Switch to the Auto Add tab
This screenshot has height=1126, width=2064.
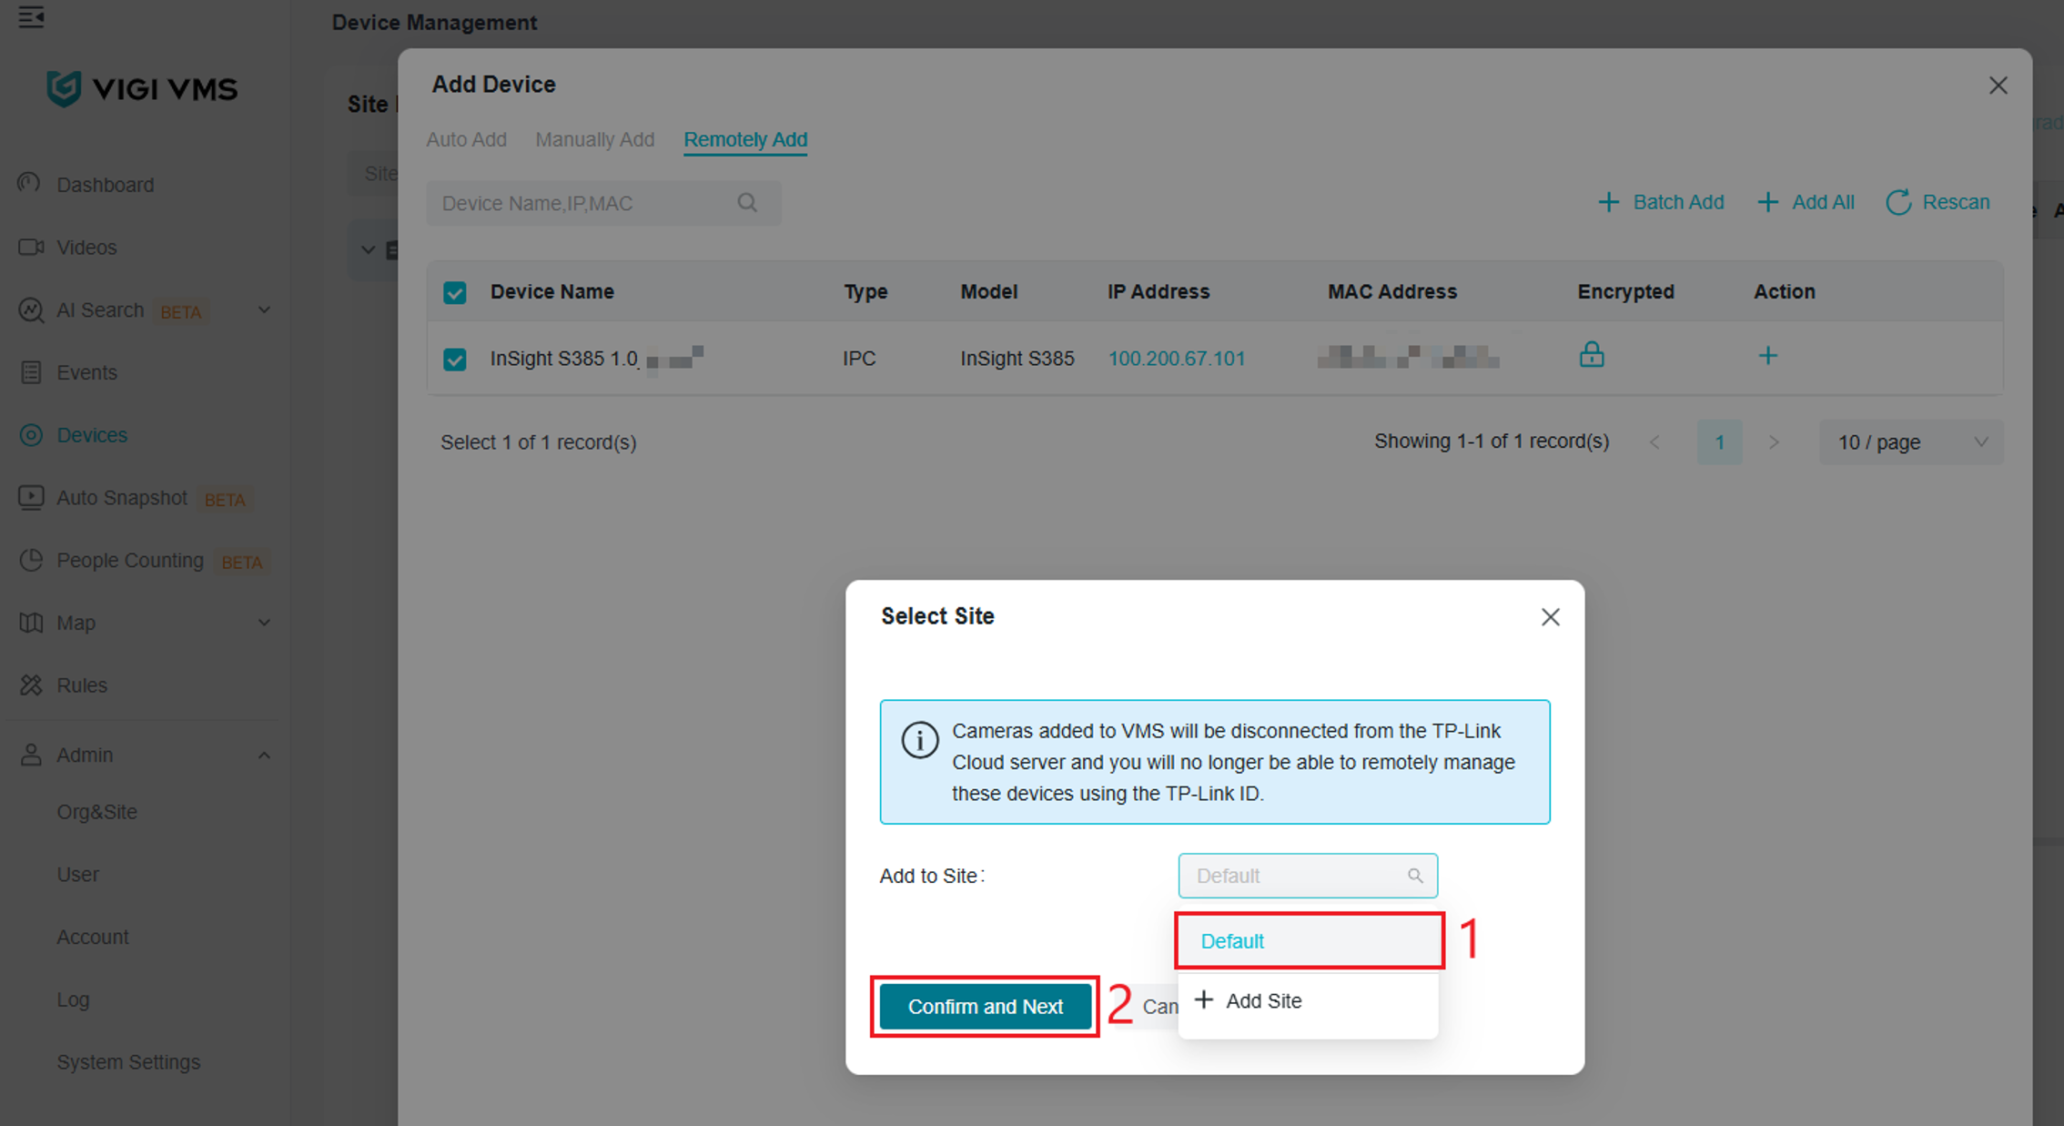coord(466,139)
